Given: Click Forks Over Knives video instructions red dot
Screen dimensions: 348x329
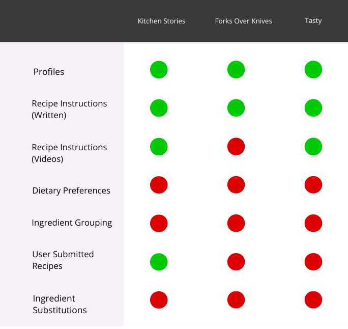Looking at the screenshot, I should 236,146.
